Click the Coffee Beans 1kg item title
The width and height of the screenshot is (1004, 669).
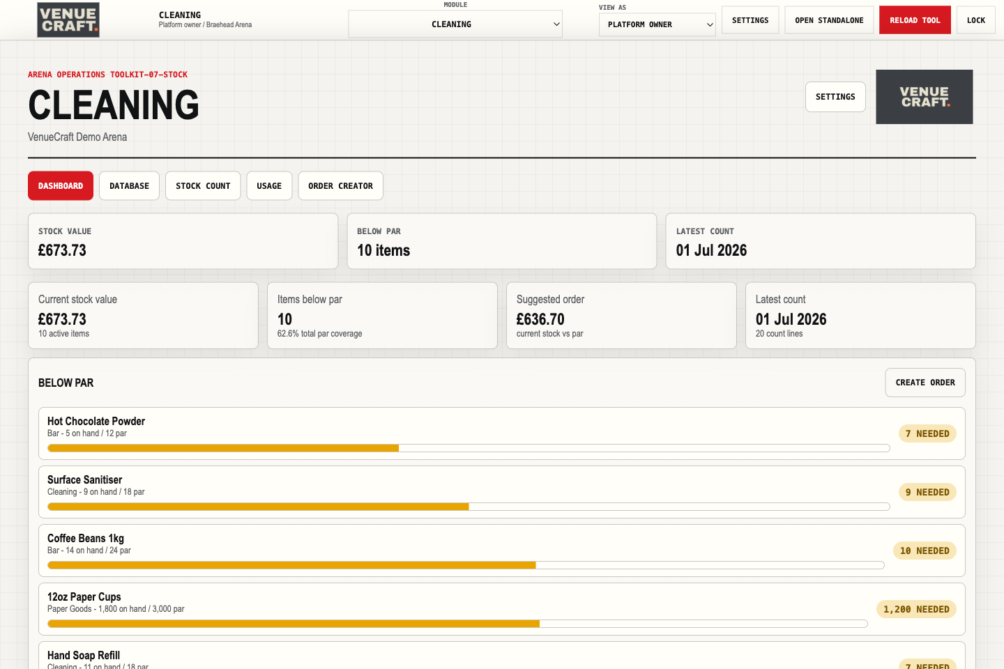coord(86,539)
